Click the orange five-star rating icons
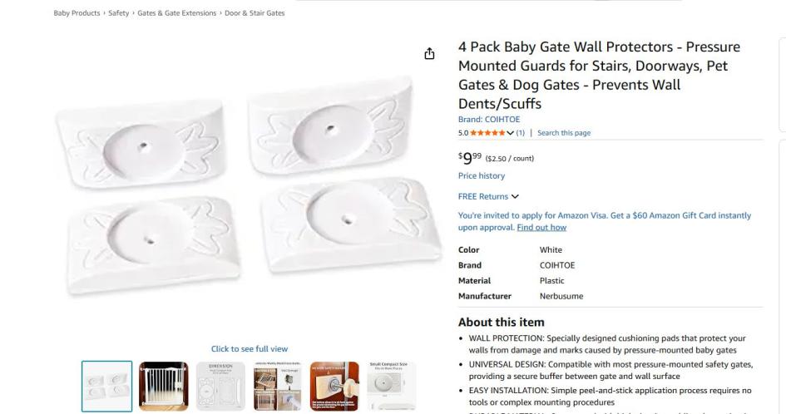 [487, 133]
